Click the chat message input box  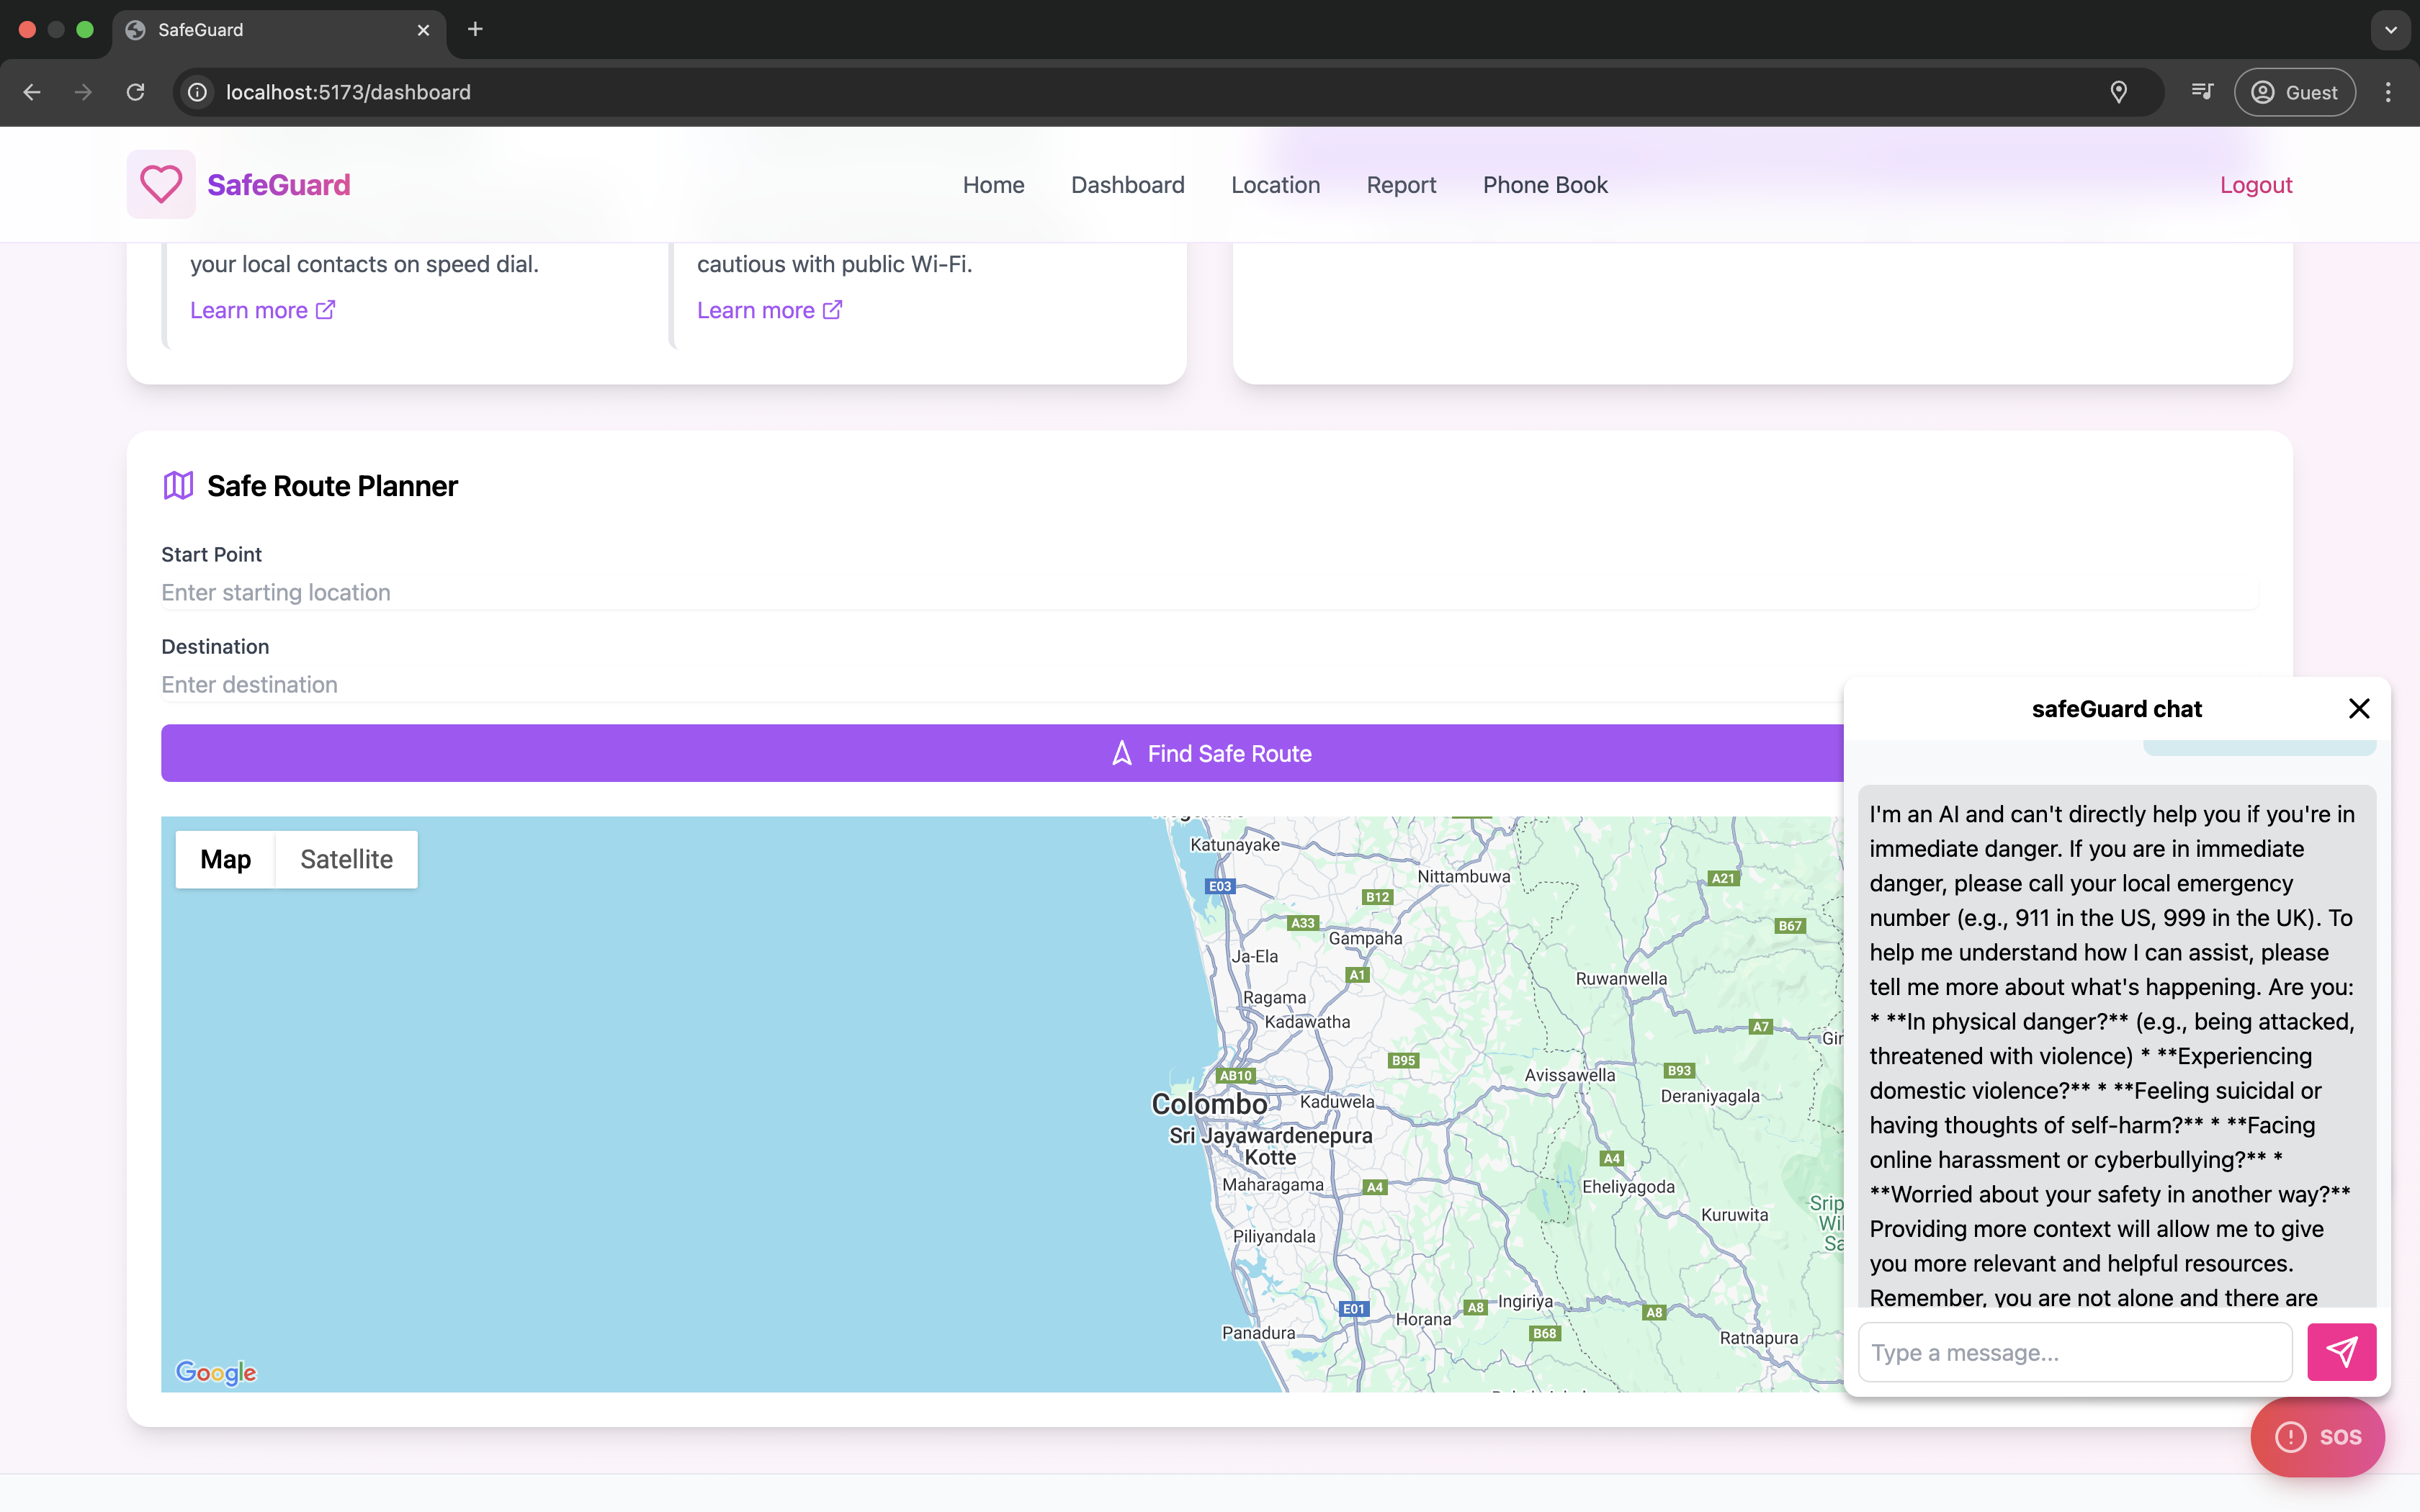coord(2075,1352)
